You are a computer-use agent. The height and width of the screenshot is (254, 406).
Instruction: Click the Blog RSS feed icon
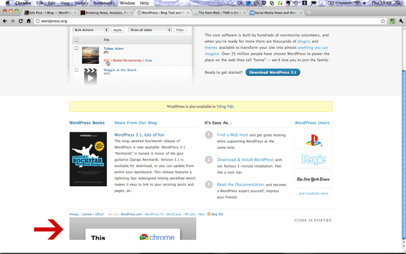tap(209, 214)
